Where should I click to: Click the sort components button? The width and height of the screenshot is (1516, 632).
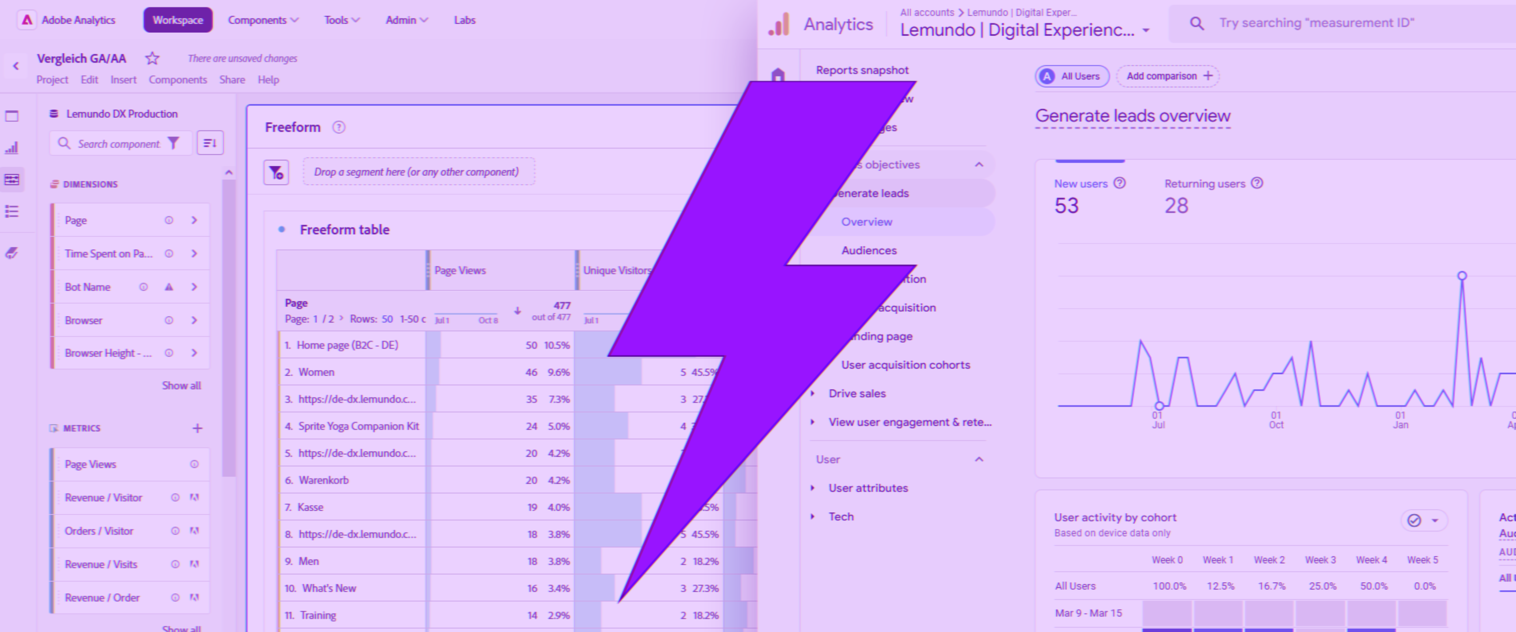point(210,143)
